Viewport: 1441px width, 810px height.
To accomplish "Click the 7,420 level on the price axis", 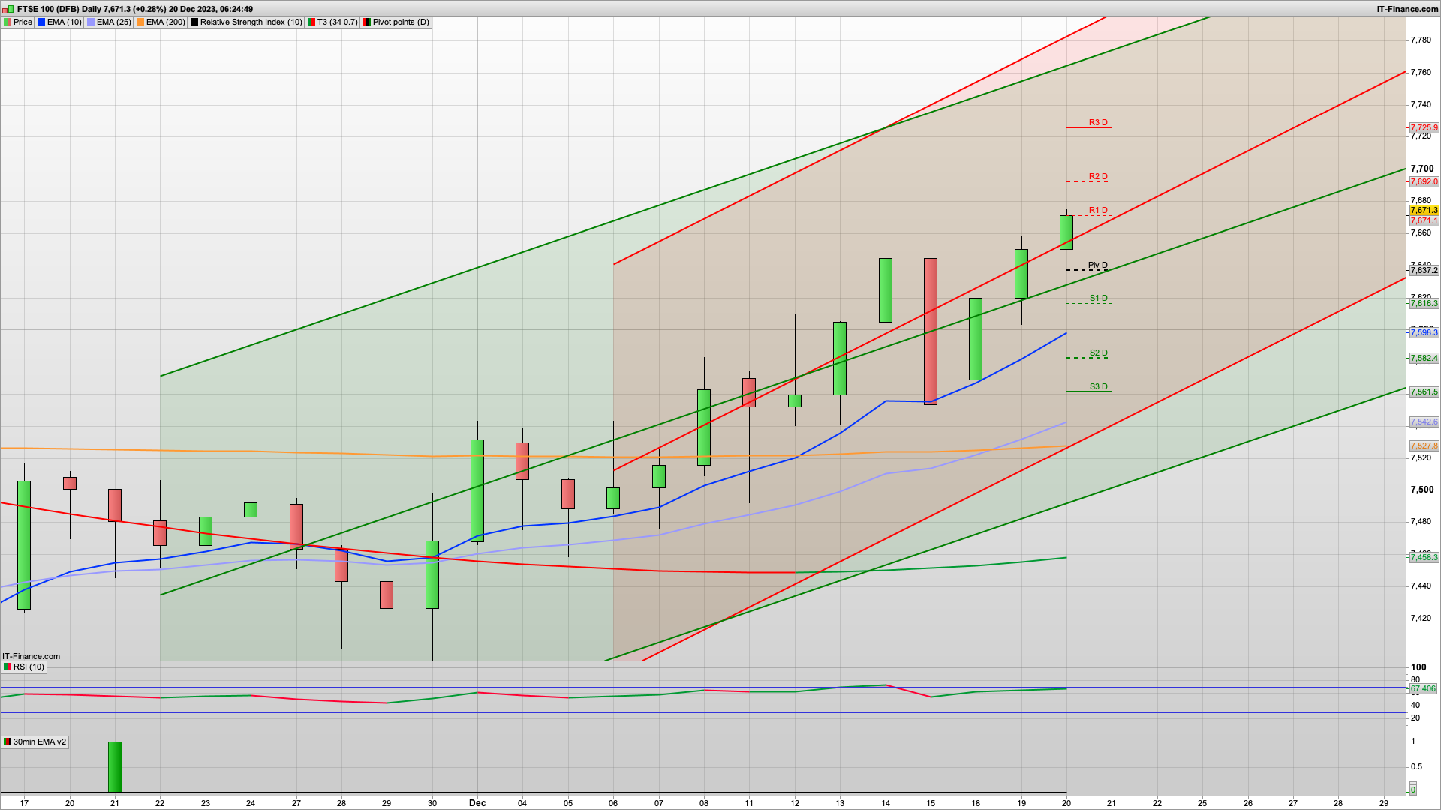I will coord(1421,619).
